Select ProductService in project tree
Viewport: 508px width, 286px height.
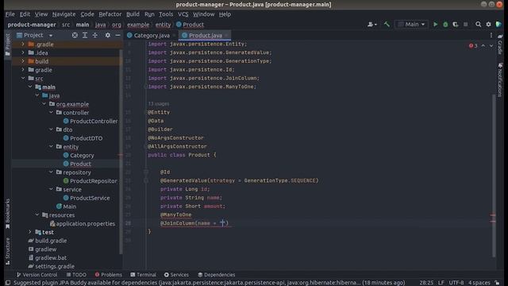87,198
